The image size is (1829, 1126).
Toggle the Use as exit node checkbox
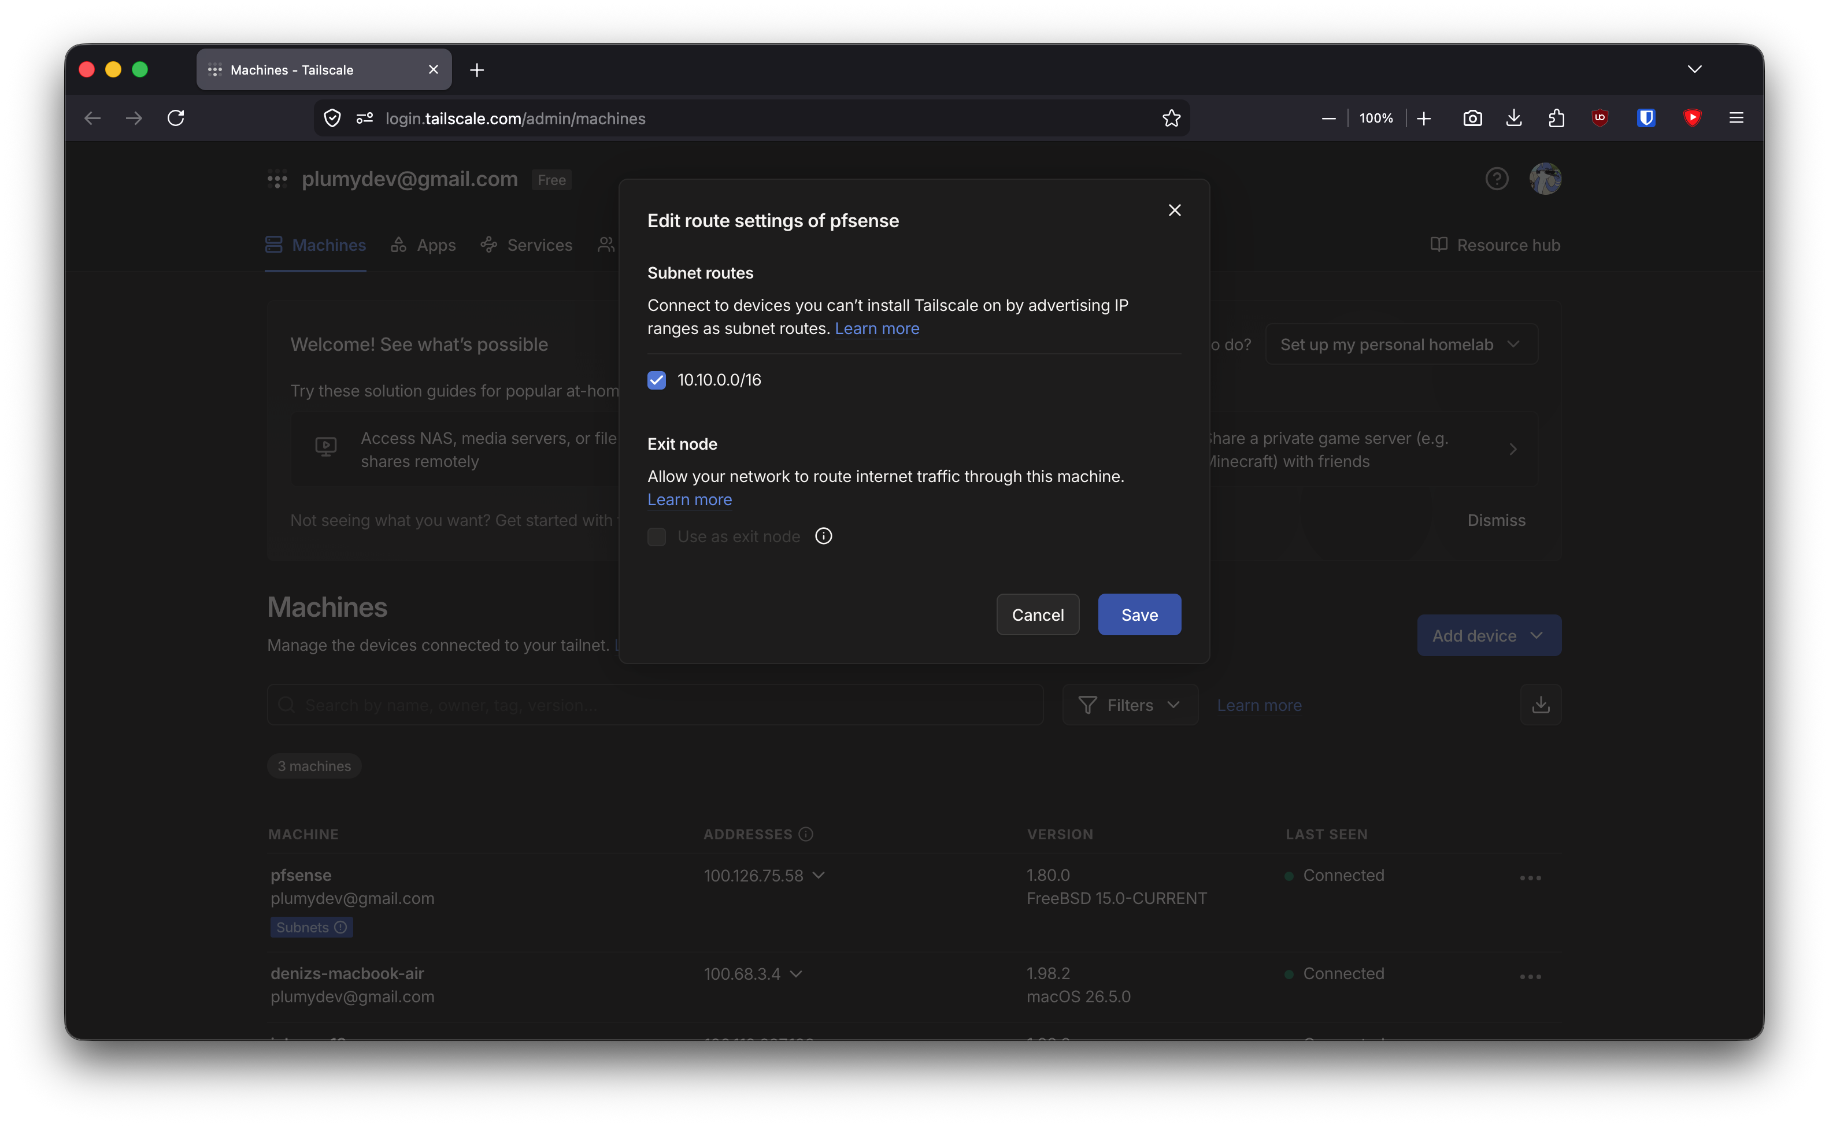point(656,536)
